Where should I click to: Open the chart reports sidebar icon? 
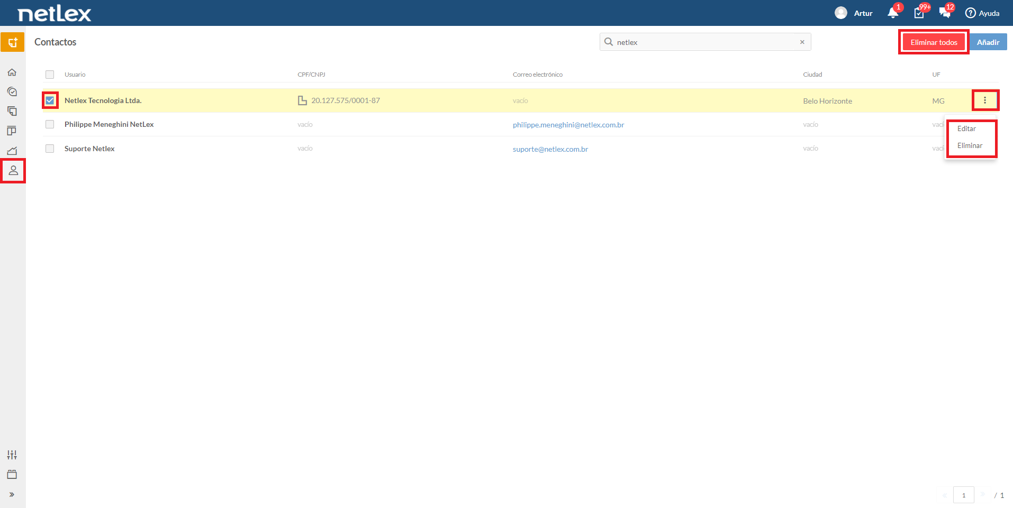(x=12, y=151)
